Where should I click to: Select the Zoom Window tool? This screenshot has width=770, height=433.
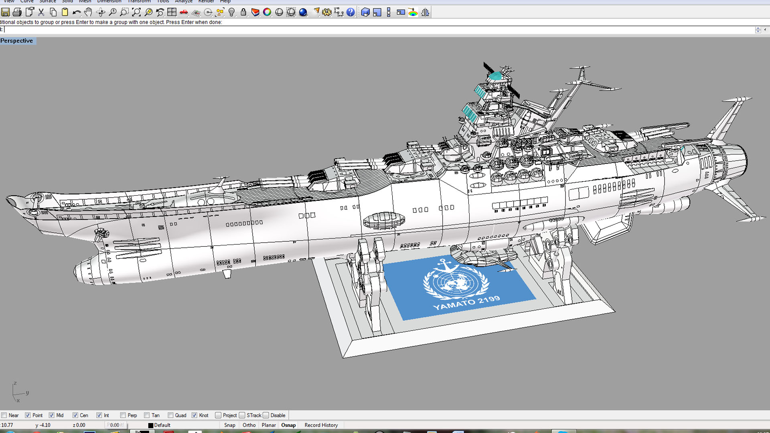click(124, 12)
